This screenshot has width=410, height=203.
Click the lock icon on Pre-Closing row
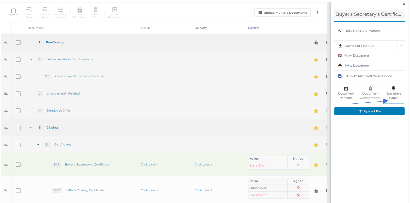pyautogui.click(x=316, y=43)
